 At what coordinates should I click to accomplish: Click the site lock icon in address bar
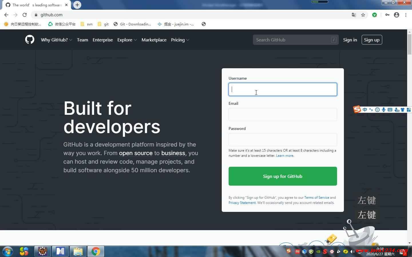click(36, 15)
